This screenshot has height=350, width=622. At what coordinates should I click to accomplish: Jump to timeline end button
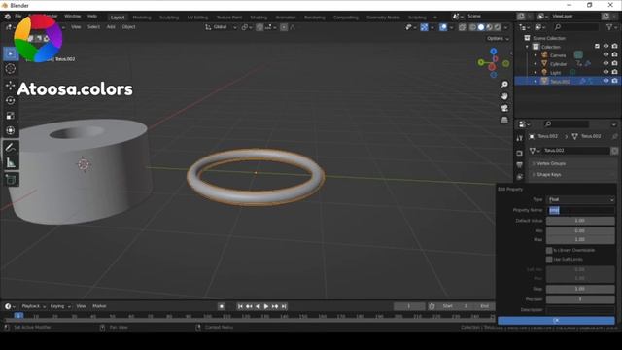coord(284,307)
